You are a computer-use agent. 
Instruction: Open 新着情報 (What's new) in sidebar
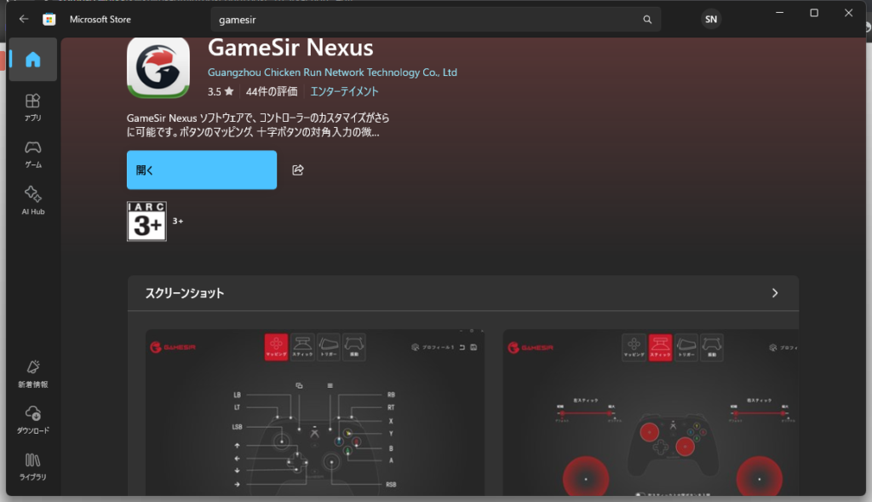pyautogui.click(x=33, y=373)
